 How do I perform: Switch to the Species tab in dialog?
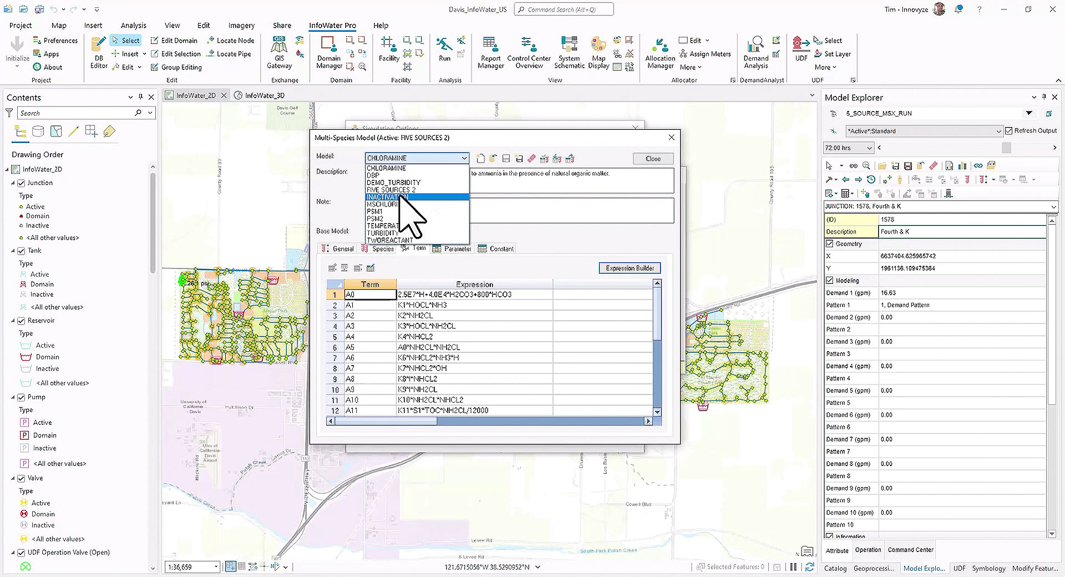(377, 249)
